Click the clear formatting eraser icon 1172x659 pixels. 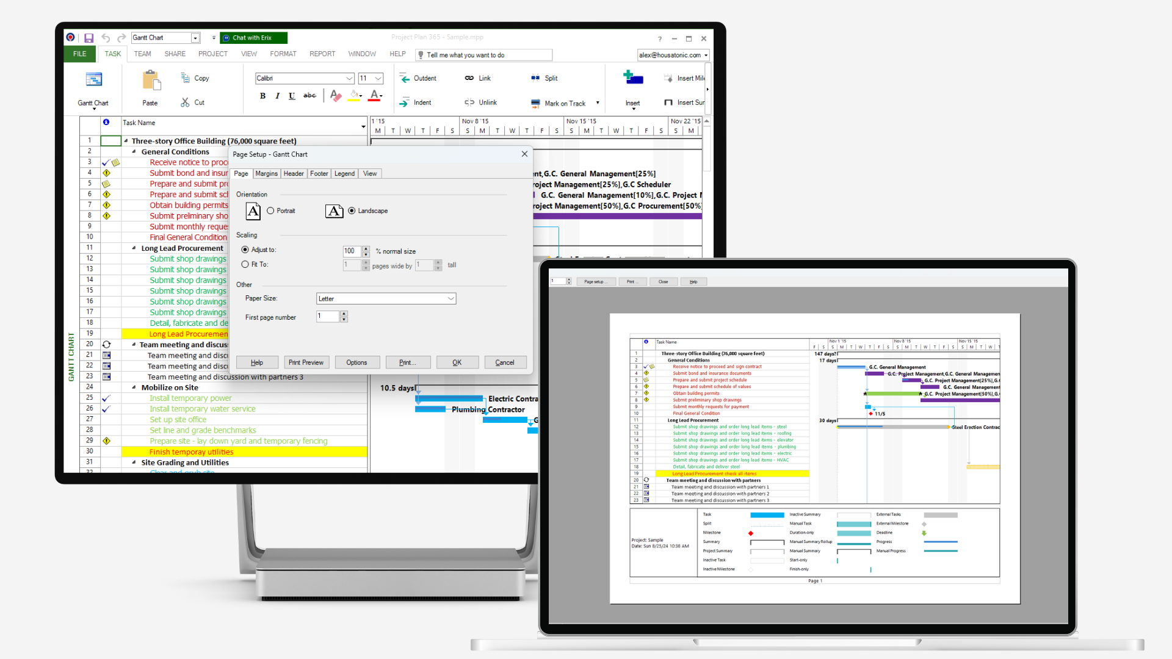click(x=335, y=96)
